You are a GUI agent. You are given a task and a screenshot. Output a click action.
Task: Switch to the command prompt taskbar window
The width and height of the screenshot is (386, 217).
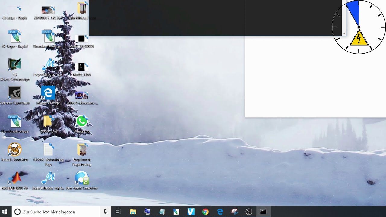(x=263, y=212)
